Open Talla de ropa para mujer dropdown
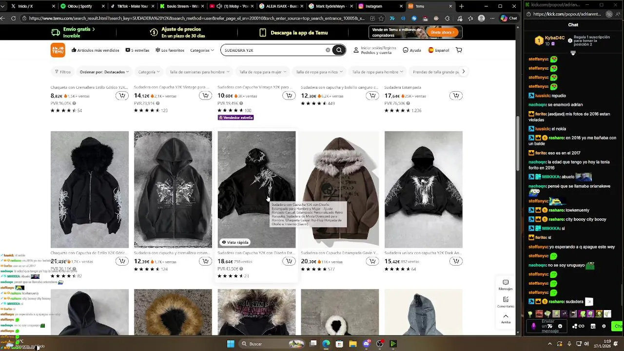624x351 pixels. (x=262, y=72)
